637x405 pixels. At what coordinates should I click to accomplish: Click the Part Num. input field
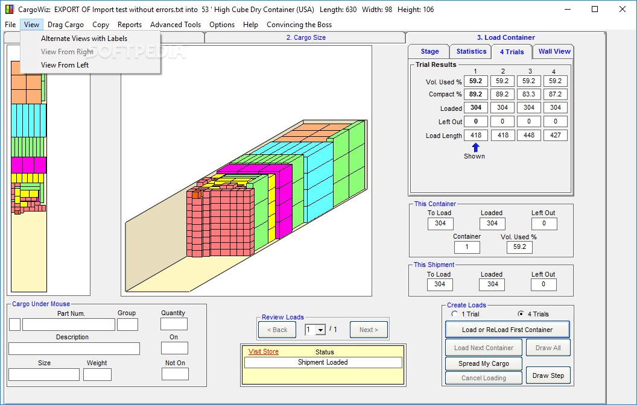coord(69,325)
